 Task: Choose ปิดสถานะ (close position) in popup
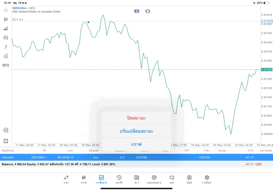coord(136,118)
